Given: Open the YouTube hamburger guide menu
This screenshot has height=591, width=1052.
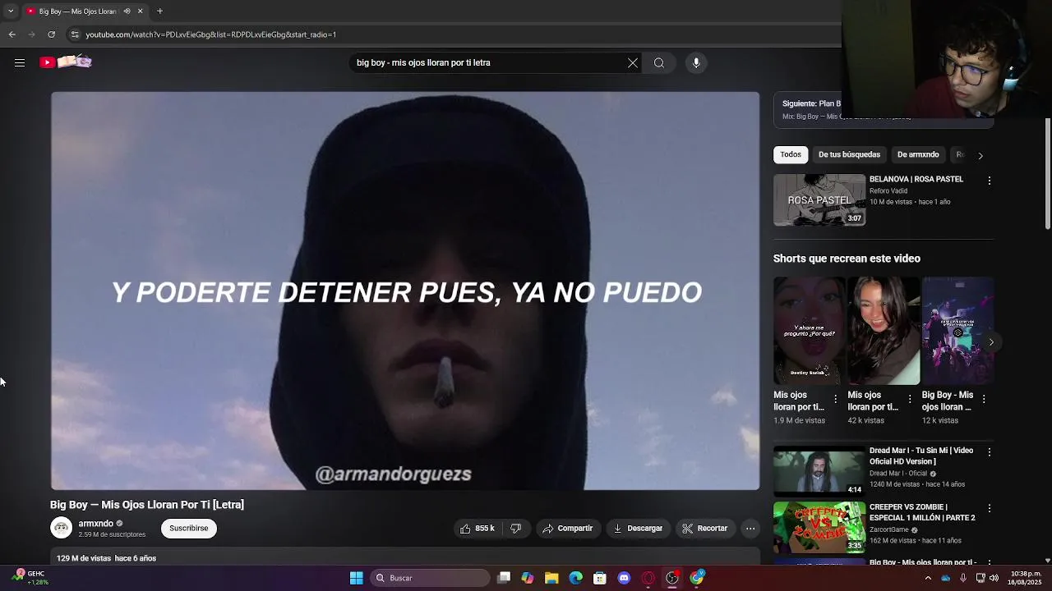Looking at the screenshot, I should (20, 62).
